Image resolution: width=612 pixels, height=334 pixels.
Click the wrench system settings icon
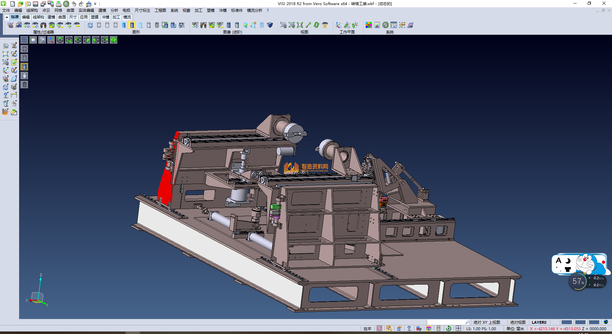[x=385, y=25]
